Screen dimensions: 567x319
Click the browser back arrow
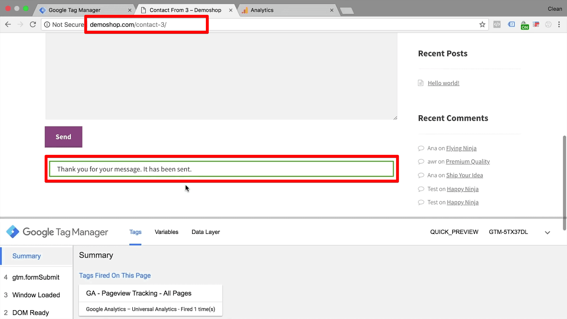8,24
